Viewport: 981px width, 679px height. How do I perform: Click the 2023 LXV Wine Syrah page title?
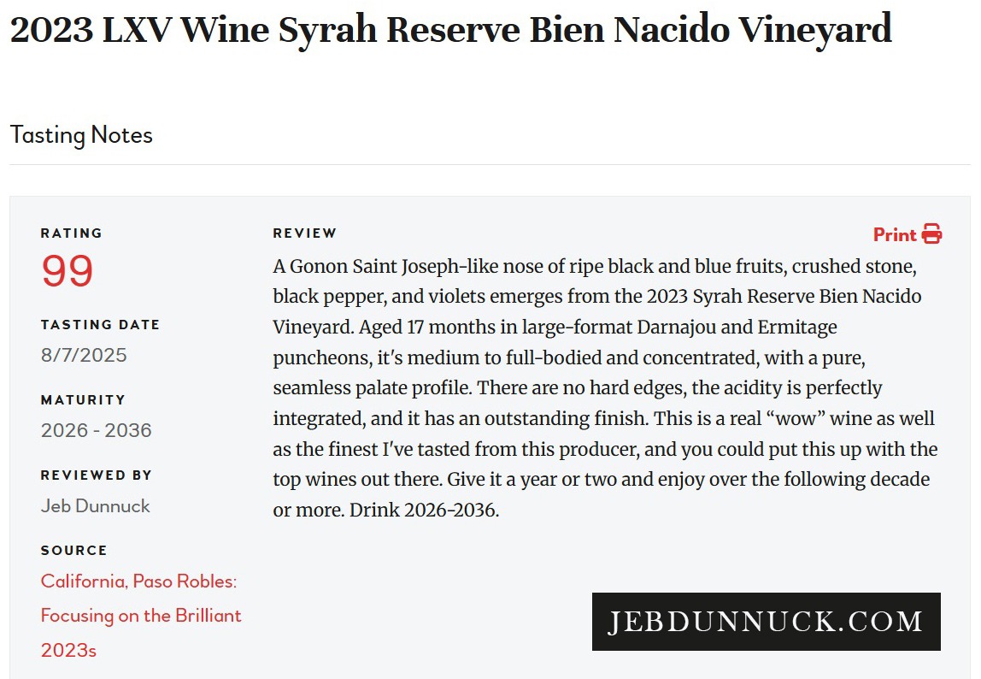click(x=450, y=30)
